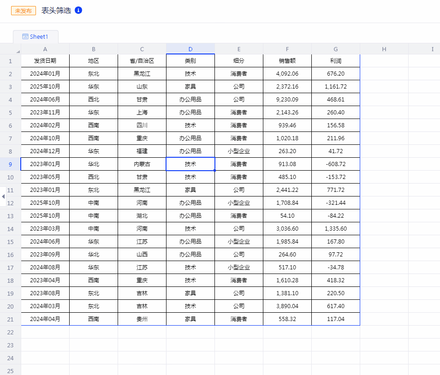Select column G header
Screen dimensions: 440x375
coord(335,49)
